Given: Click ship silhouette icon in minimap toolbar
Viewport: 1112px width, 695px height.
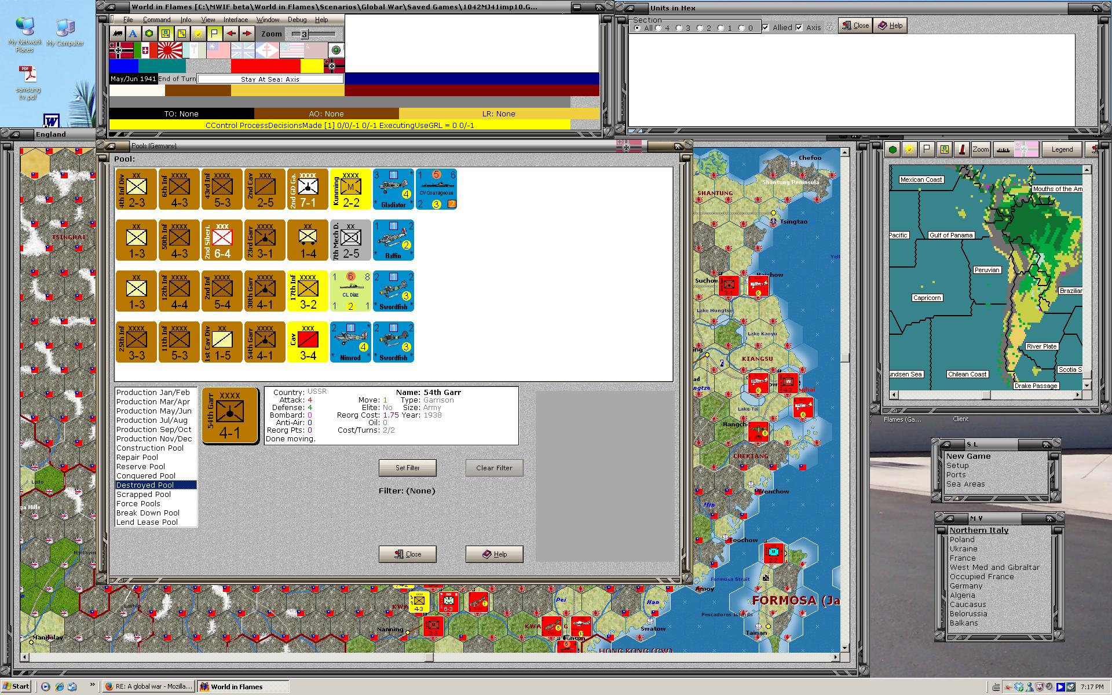Looking at the screenshot, I should coord(1003,149).
